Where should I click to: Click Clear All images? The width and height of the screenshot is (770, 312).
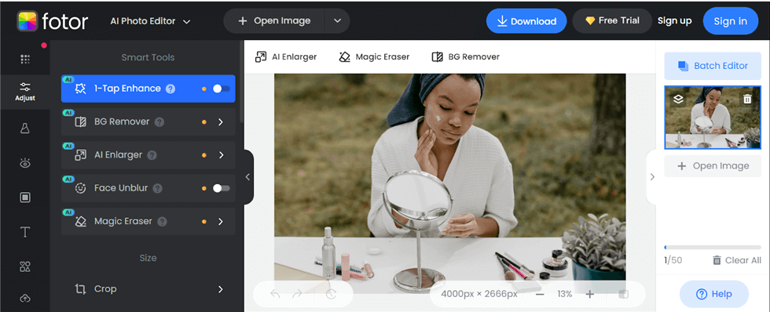[737, 260]
